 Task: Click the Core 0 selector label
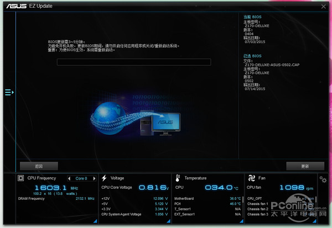click(x=81, y=178)
